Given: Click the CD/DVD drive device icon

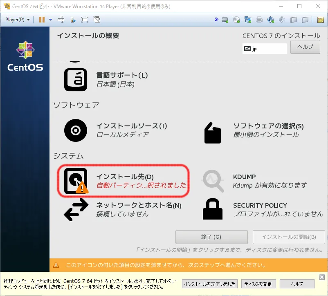Looking at the screenshot, I should (x=236, y=20).
